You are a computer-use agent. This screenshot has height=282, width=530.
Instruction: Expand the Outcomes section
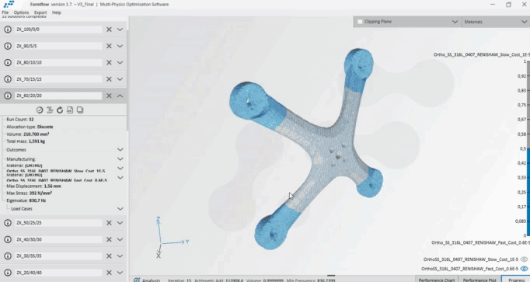[120, 150]
